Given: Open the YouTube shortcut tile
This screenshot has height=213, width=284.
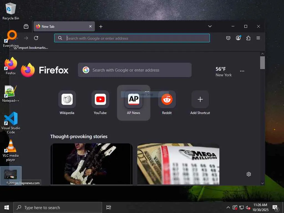Looking at the screenshot, I should click(100, 103).
